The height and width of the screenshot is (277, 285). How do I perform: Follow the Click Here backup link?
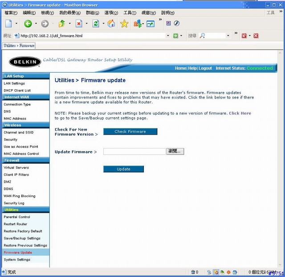pyautogui.click(x=240, y=113)
